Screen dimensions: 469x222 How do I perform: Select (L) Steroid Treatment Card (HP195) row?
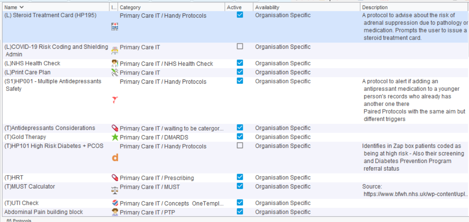[235, 27]
